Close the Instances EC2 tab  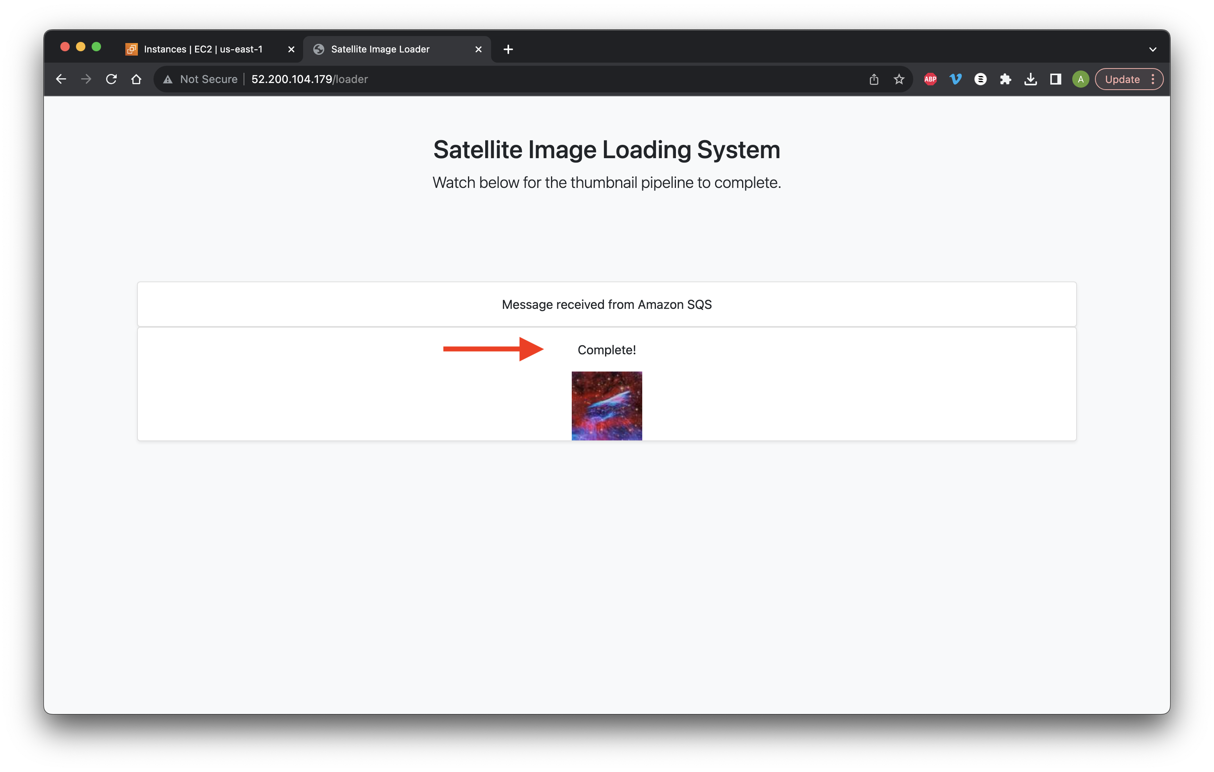point(291,49)
